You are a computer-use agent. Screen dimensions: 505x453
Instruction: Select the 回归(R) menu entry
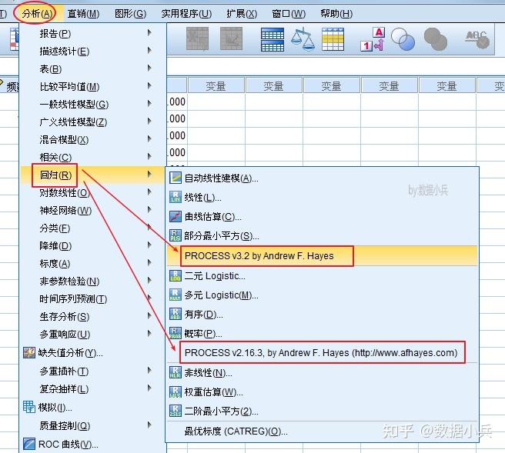[92, 175]
